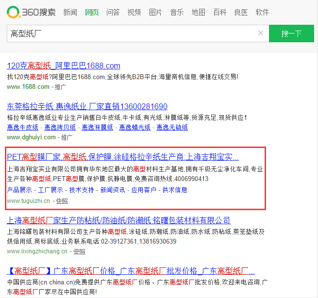Open the 惠逸淋膜纸 sublink
This screenshot has height=298, width=318.
coord(98,127)
